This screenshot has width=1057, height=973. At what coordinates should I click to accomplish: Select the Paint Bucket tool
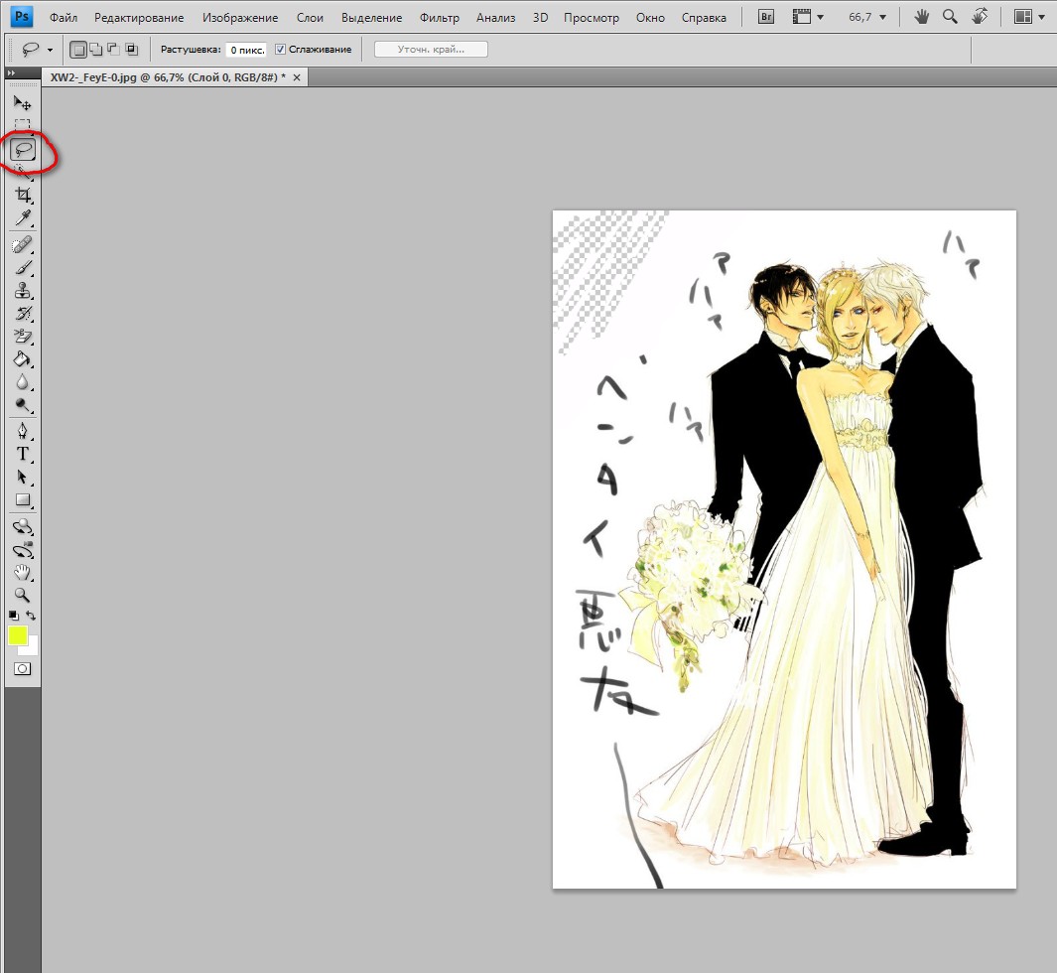coord(23,359)
